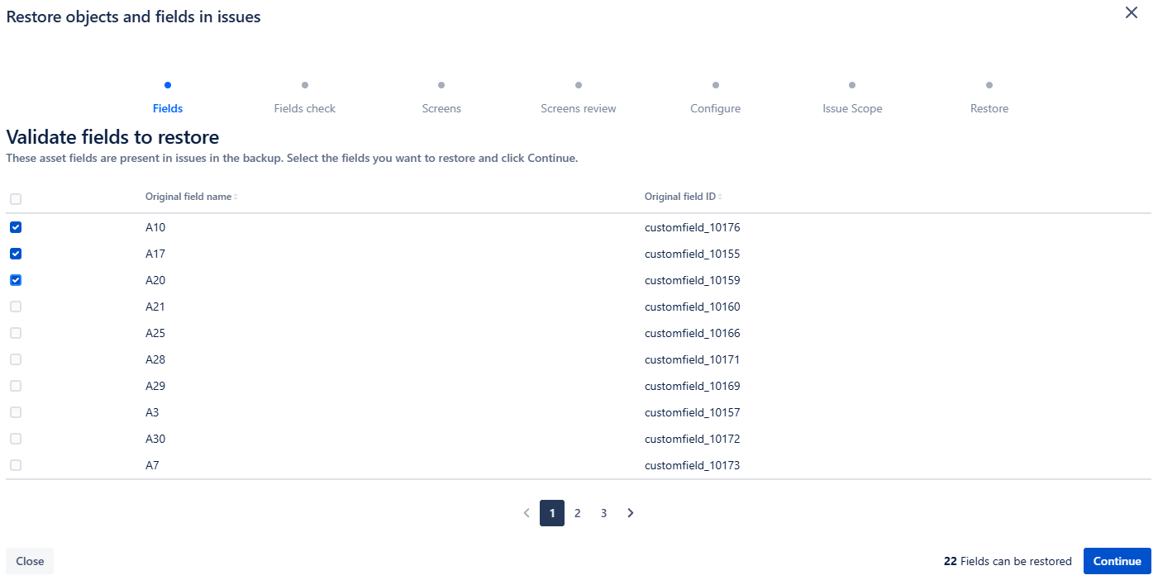Image resolution: width=1158 pixels, height=580 pixels.
Task: Click customfield_10166 ID
Action: [693, 333]
